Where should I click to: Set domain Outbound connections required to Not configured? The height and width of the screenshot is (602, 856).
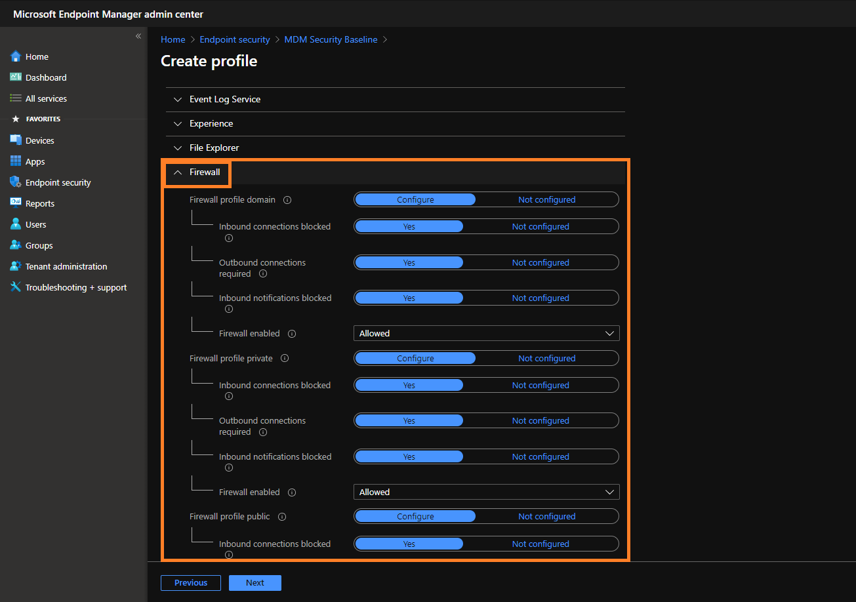pos(540,262)
